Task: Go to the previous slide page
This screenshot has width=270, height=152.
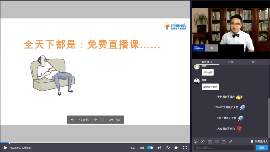Action: 72,119
